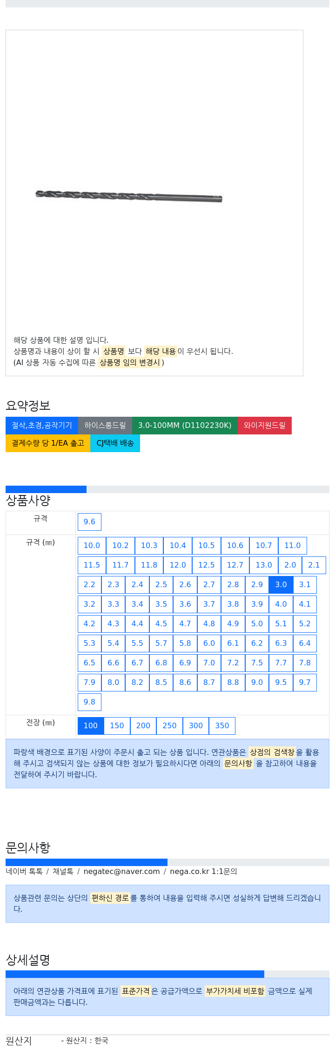
Task: Select the 11.0 mm size button
Action: tap(293, 545)
